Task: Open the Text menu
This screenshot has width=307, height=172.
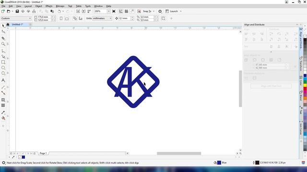Action: point(70,6)
